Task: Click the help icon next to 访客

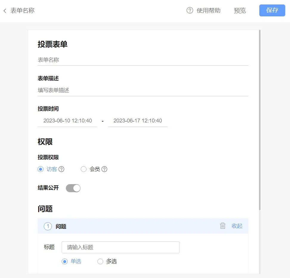Action: pyautogui.click(x=61, y=169)
